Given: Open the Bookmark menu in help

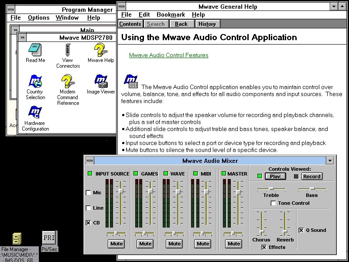Looking at the screenshot, I should pos(171,15).
